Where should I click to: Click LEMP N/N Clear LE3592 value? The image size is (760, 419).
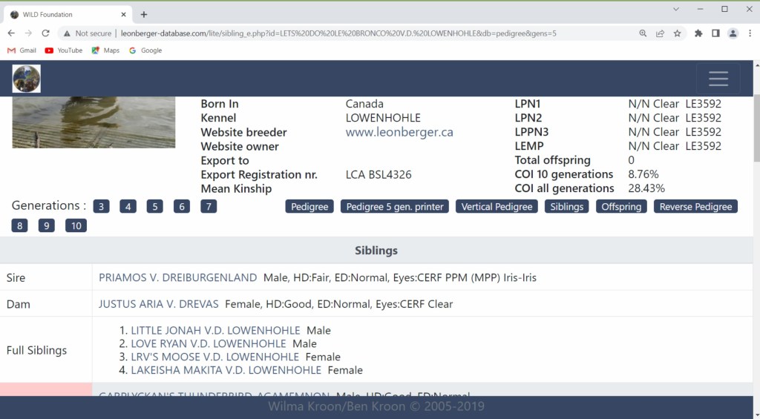pyautogui.click(x=675, y=146)
